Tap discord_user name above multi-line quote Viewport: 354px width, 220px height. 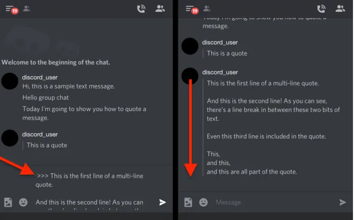tap(220, 72)
